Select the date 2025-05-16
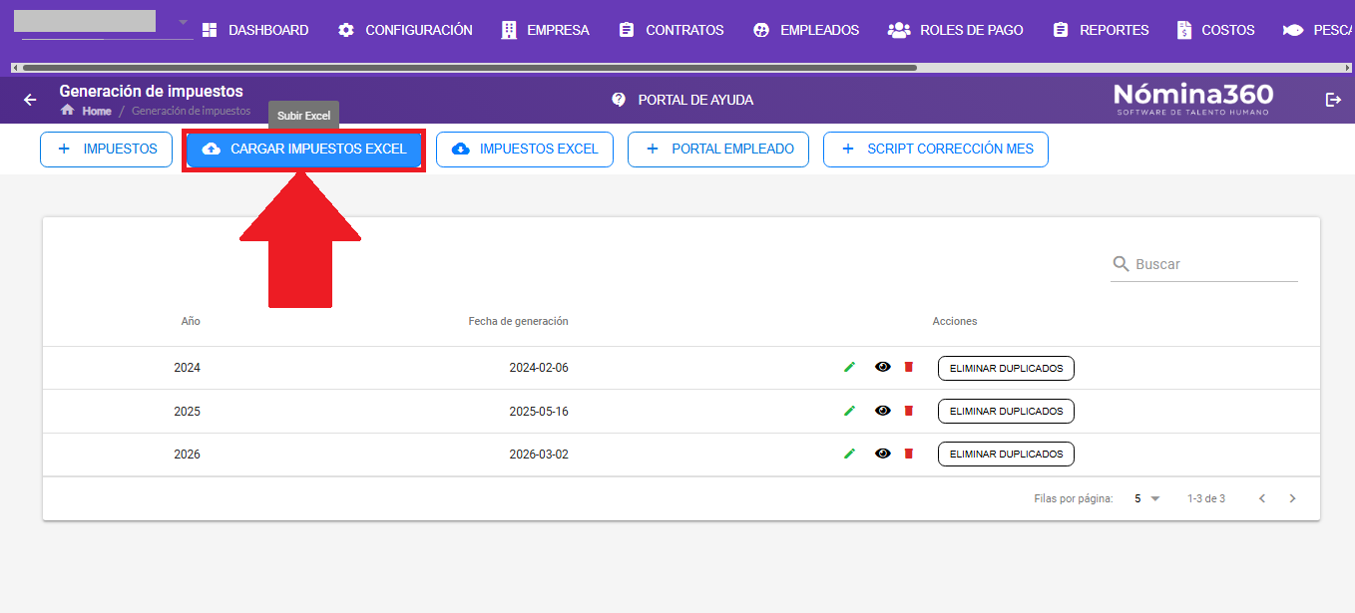Image resolution: width=1355 pixels, height=613 pixels. pyautogui.click(x=539, y=411)
